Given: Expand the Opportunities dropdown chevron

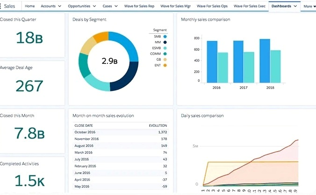Looking at the screenshot, I should click(x=94, y=6).
